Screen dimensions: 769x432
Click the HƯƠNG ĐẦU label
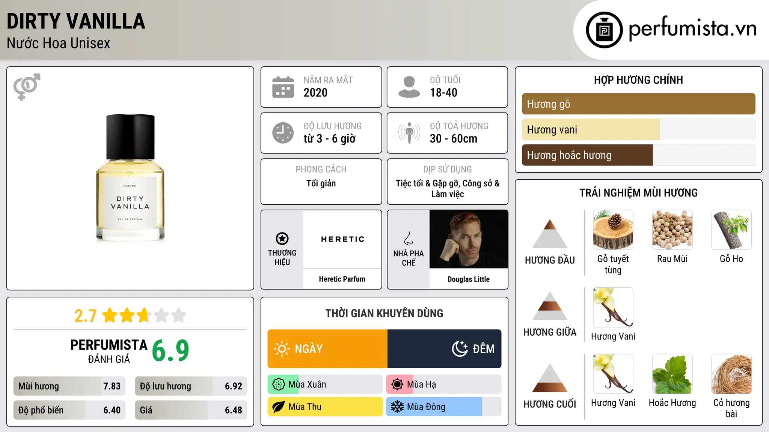[x=550, y=260]
